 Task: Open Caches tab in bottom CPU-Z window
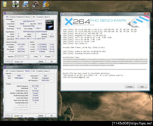(x=13, y=71)
